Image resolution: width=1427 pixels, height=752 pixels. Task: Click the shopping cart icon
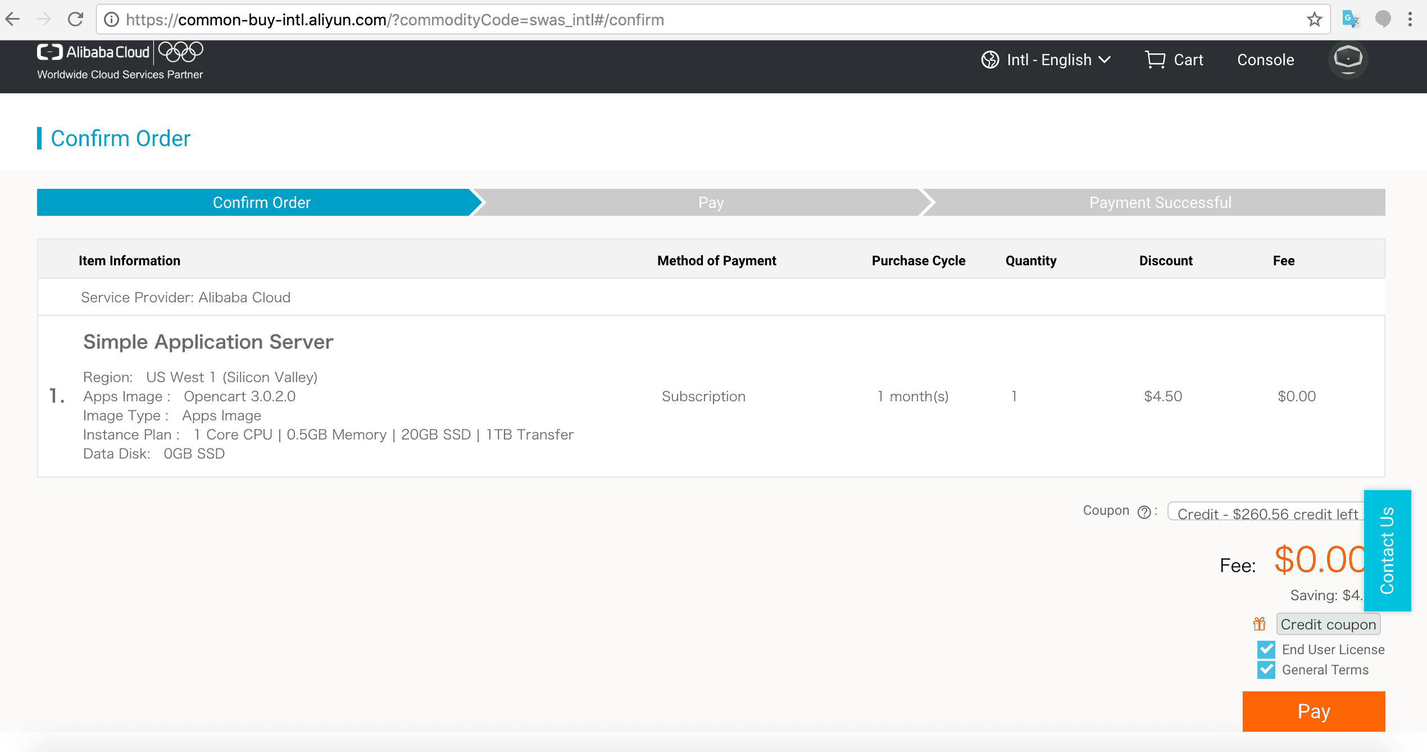pos(1155,60)
